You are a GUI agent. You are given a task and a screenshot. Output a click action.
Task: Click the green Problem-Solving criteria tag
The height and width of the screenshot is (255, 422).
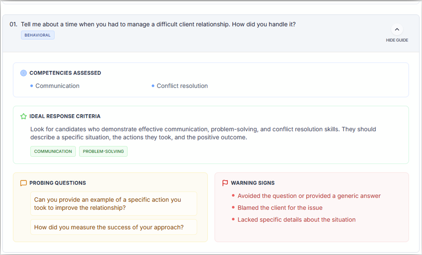click(x=103, y=152)
